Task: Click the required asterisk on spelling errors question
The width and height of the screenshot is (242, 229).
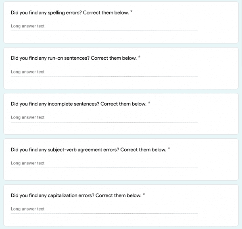Action: point(131,12)
